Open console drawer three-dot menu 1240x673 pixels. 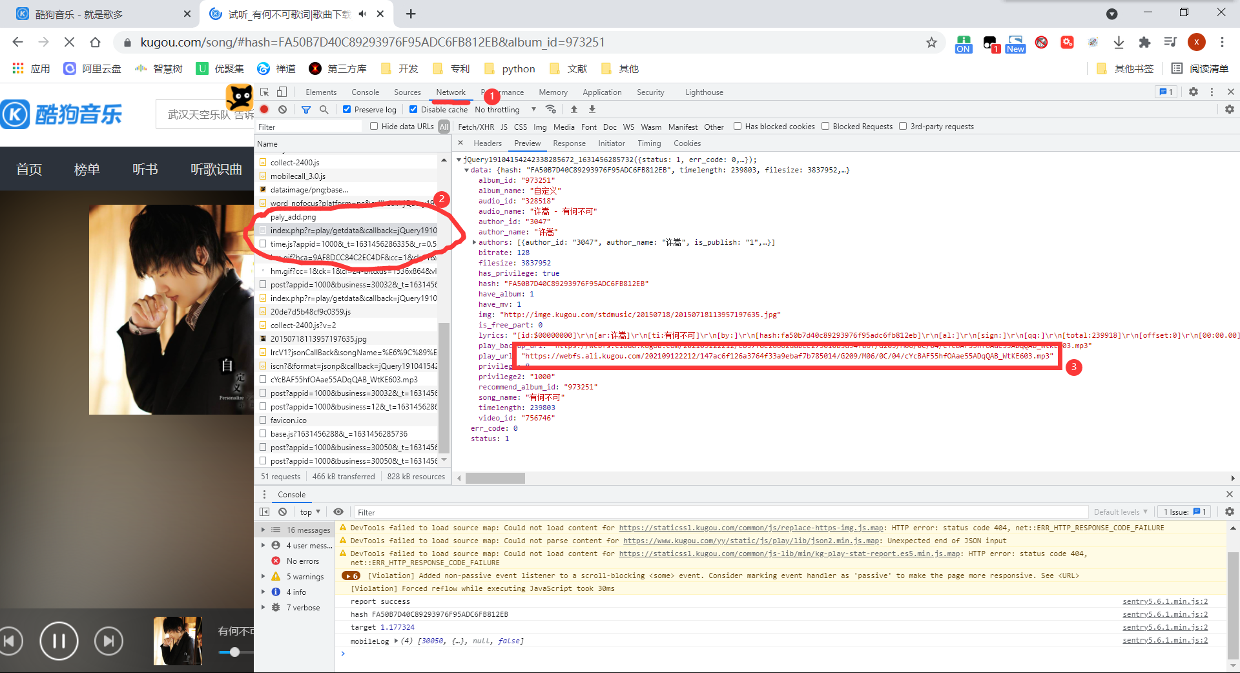point(264,495)
